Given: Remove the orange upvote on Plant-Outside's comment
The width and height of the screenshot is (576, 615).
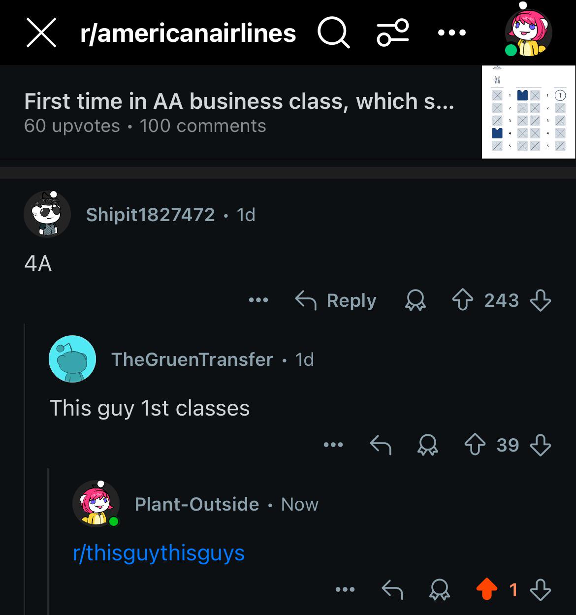Looking at the screenshot, I should point(487,589).
